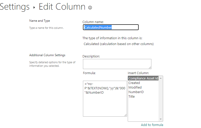The image size is (201, 128).
Task: Click the Insert Column scroll up arrow
Action: (161, 78)
